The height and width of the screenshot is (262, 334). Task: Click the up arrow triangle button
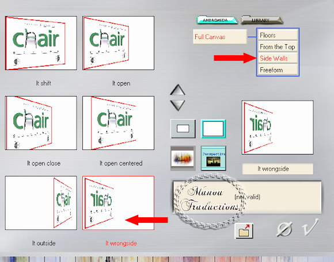(177, 90)
